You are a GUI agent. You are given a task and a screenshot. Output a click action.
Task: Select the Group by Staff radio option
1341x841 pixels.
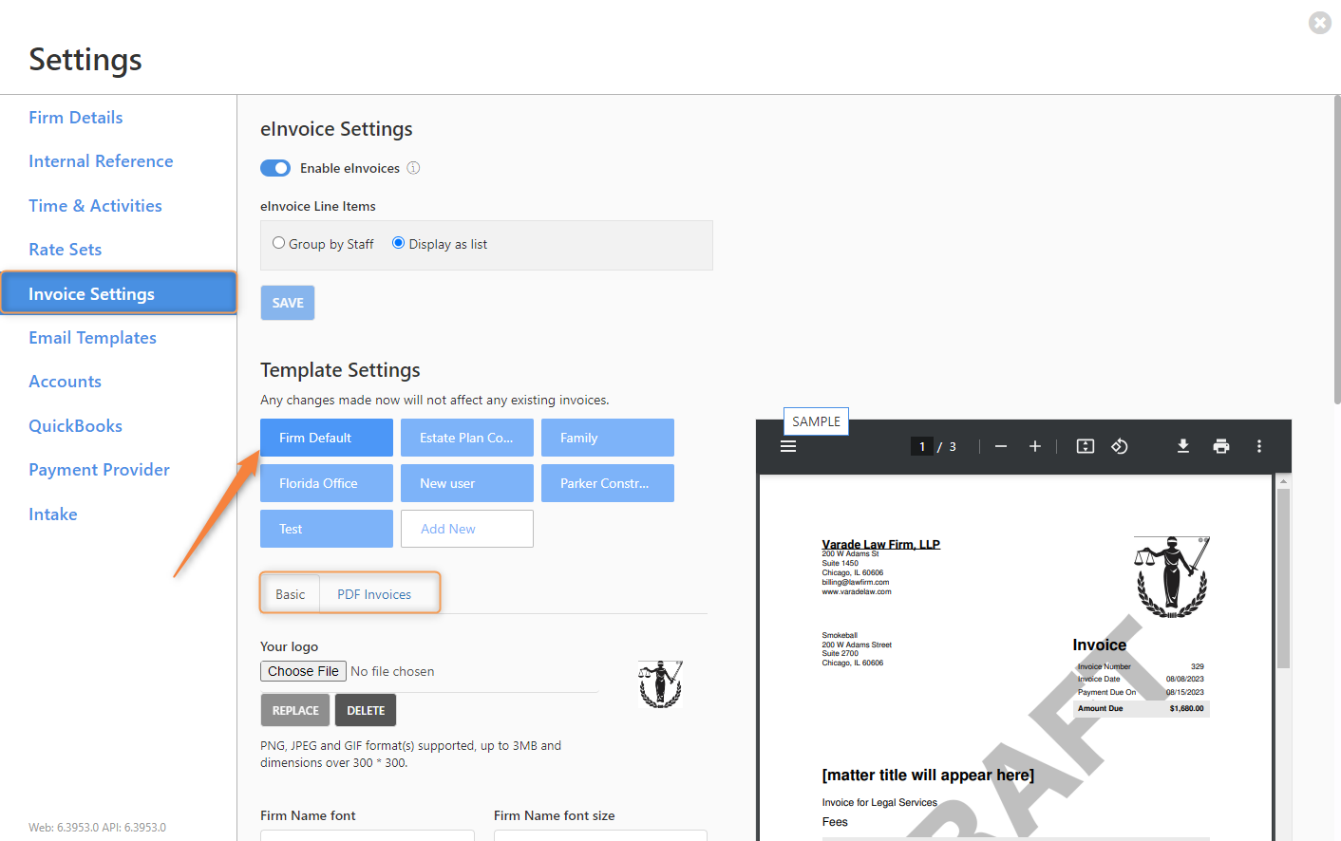point(278,243)
